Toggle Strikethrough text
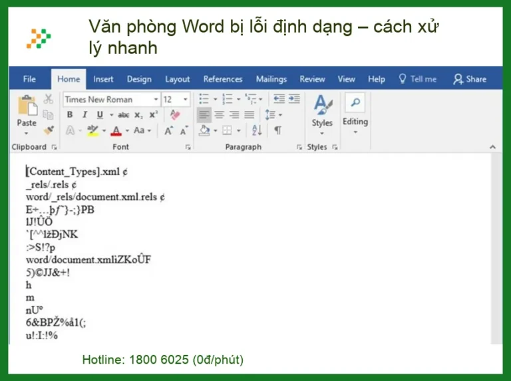Image resolution: width=511 pixels, height=381 pixels. pos(123,115)
